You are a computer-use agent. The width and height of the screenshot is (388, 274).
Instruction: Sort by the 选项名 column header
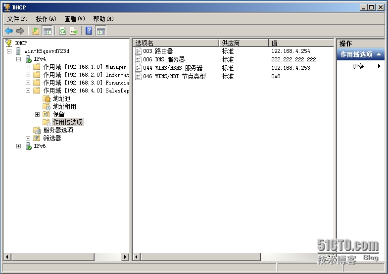(176, 43)
